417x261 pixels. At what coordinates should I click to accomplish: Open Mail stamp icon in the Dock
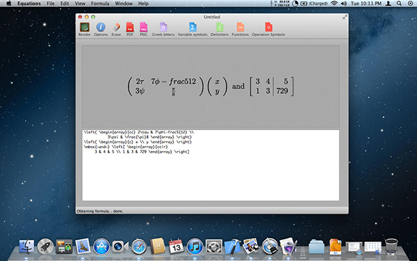point(83,246)
